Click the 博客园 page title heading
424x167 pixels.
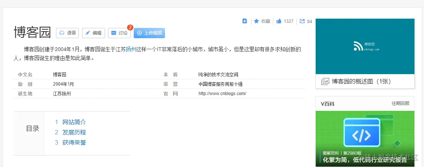tap(32, 32)
